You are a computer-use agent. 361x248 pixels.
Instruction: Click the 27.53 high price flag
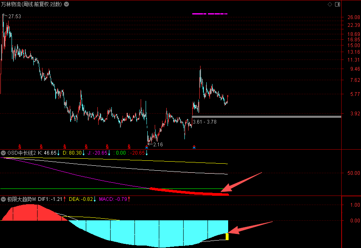tap(14, 17)
